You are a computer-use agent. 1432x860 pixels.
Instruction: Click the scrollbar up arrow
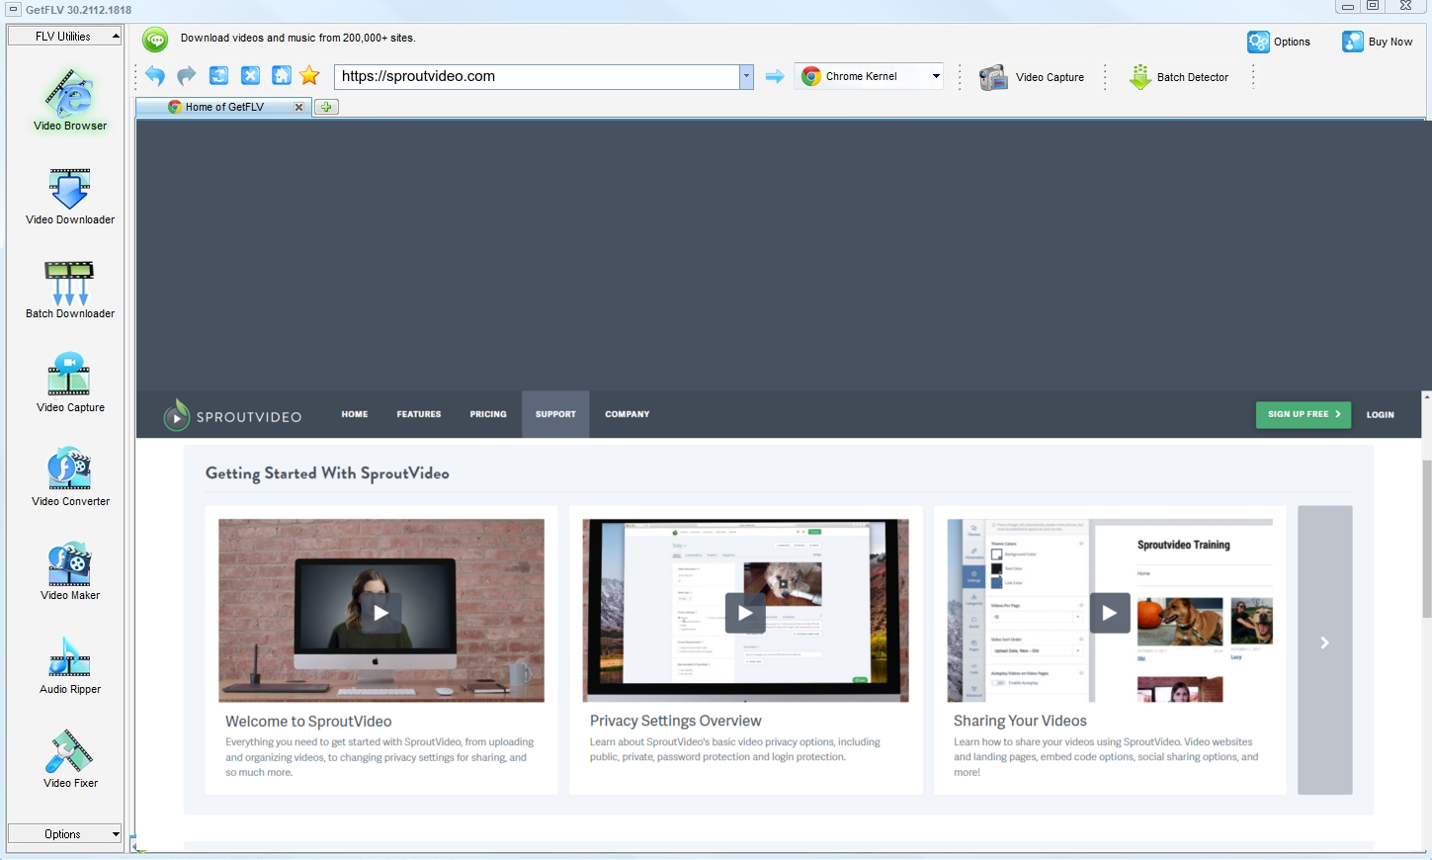pos(1426,396)
